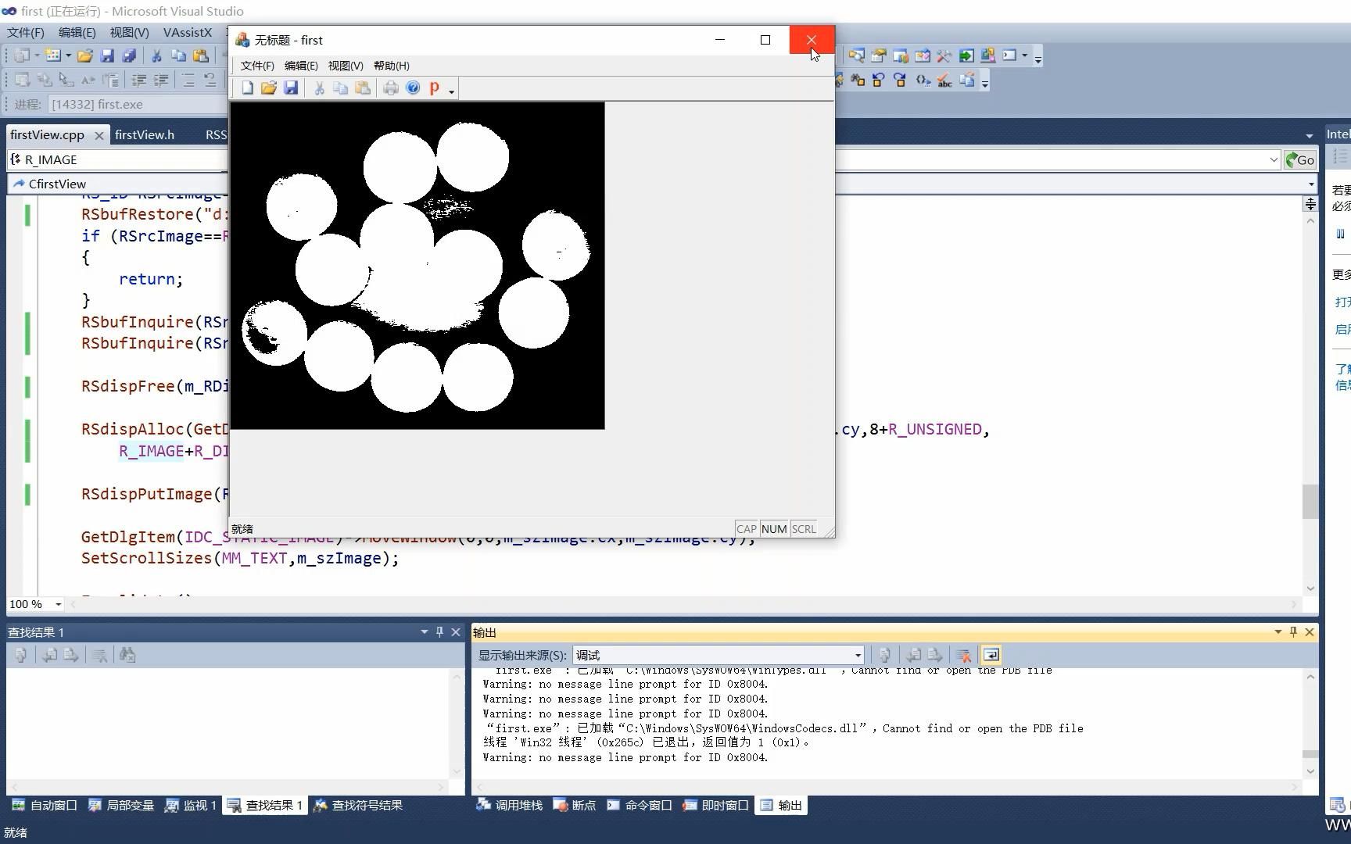Toggle word wrap in output pane
This screenshot has width=1351, height=844.
[x=991, y=655]
